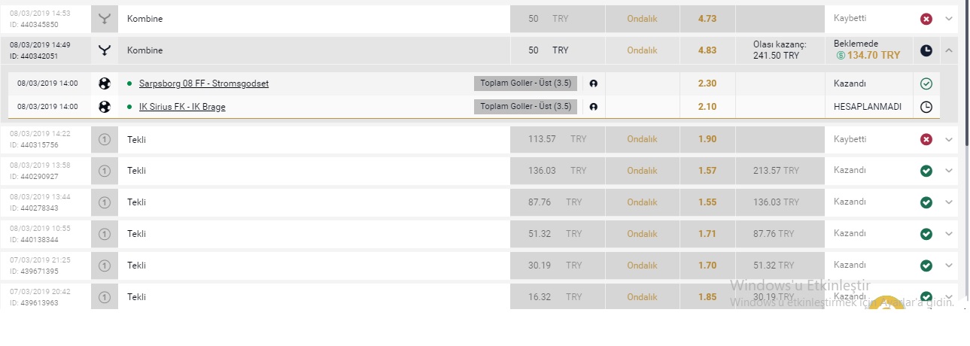Click the black pending clock icon on Beklemede bet
The width and height of the screenshot is (970, 346).
tap(926, 50)
